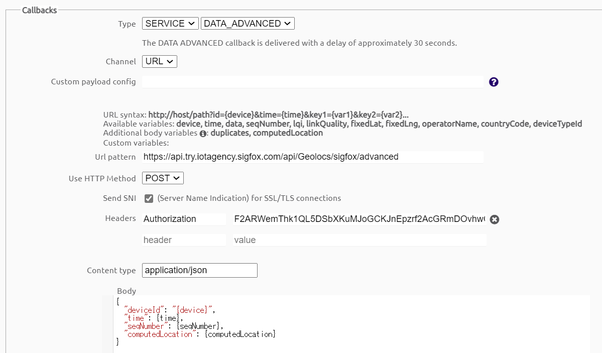
Task: Click the Server Name Indication description text
Action: pos(249,198)
